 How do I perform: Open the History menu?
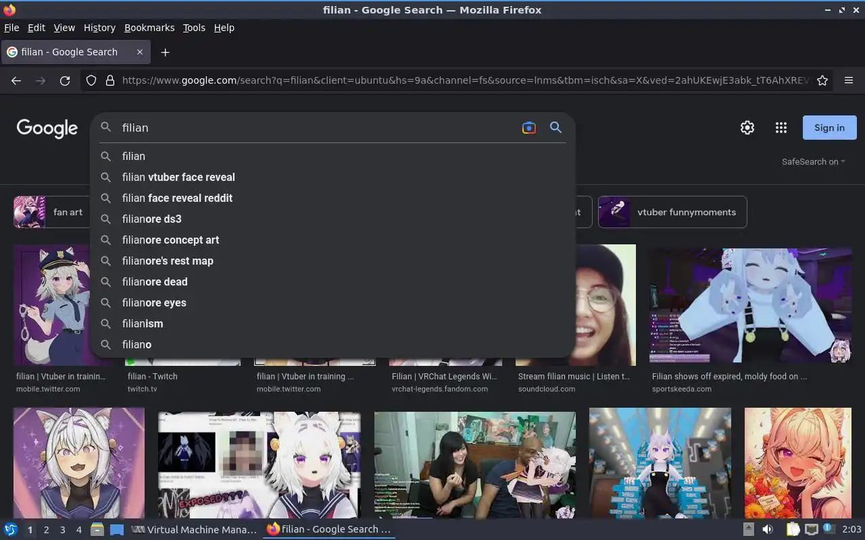pos(99,28)
